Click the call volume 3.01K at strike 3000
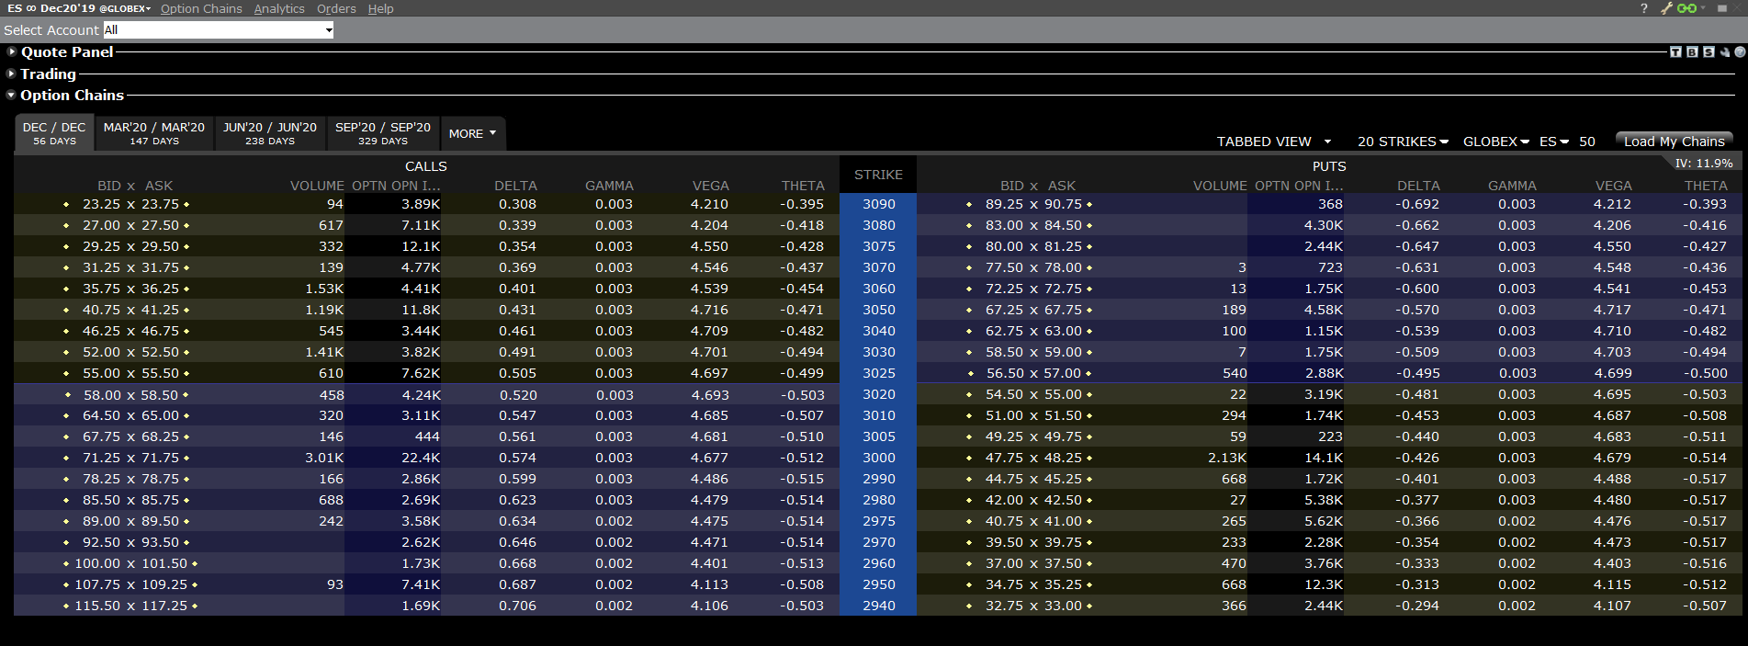 324,458
